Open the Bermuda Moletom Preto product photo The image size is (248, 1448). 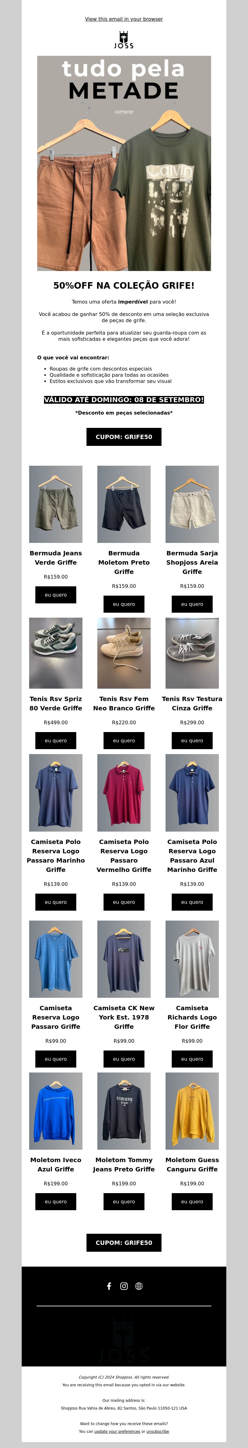coord(124,504)
